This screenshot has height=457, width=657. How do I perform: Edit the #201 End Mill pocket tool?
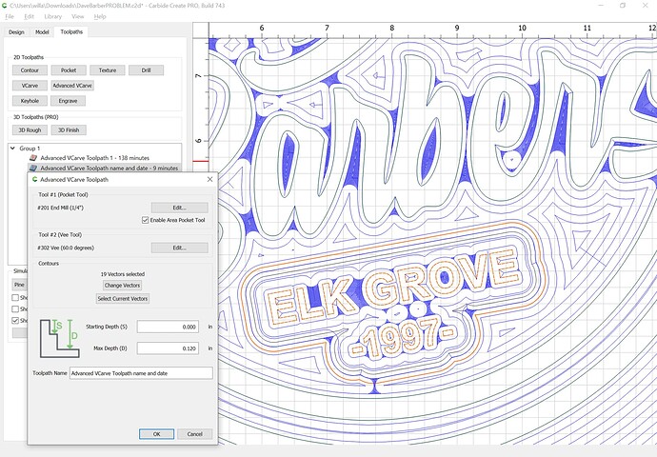[x=179, y=208]
